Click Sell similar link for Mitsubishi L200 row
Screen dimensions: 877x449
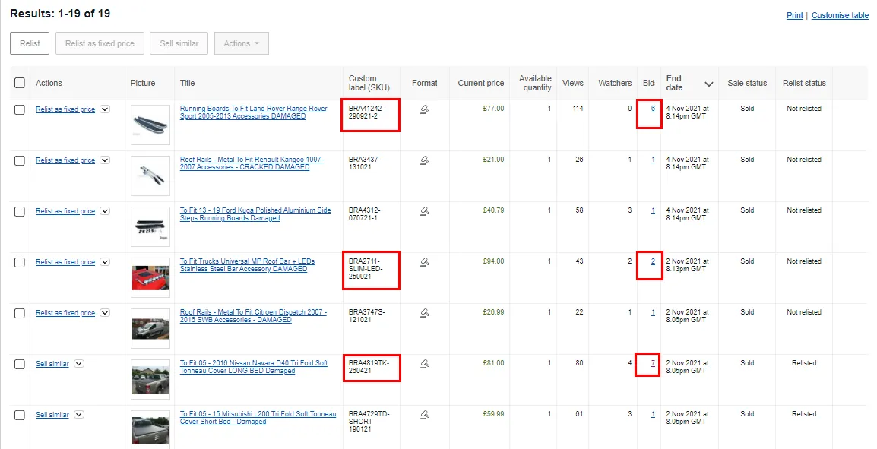[x=52, y=415]
